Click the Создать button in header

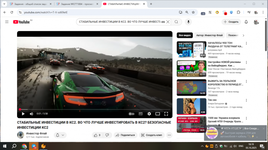pyautogui.click(x=231, y=22)
